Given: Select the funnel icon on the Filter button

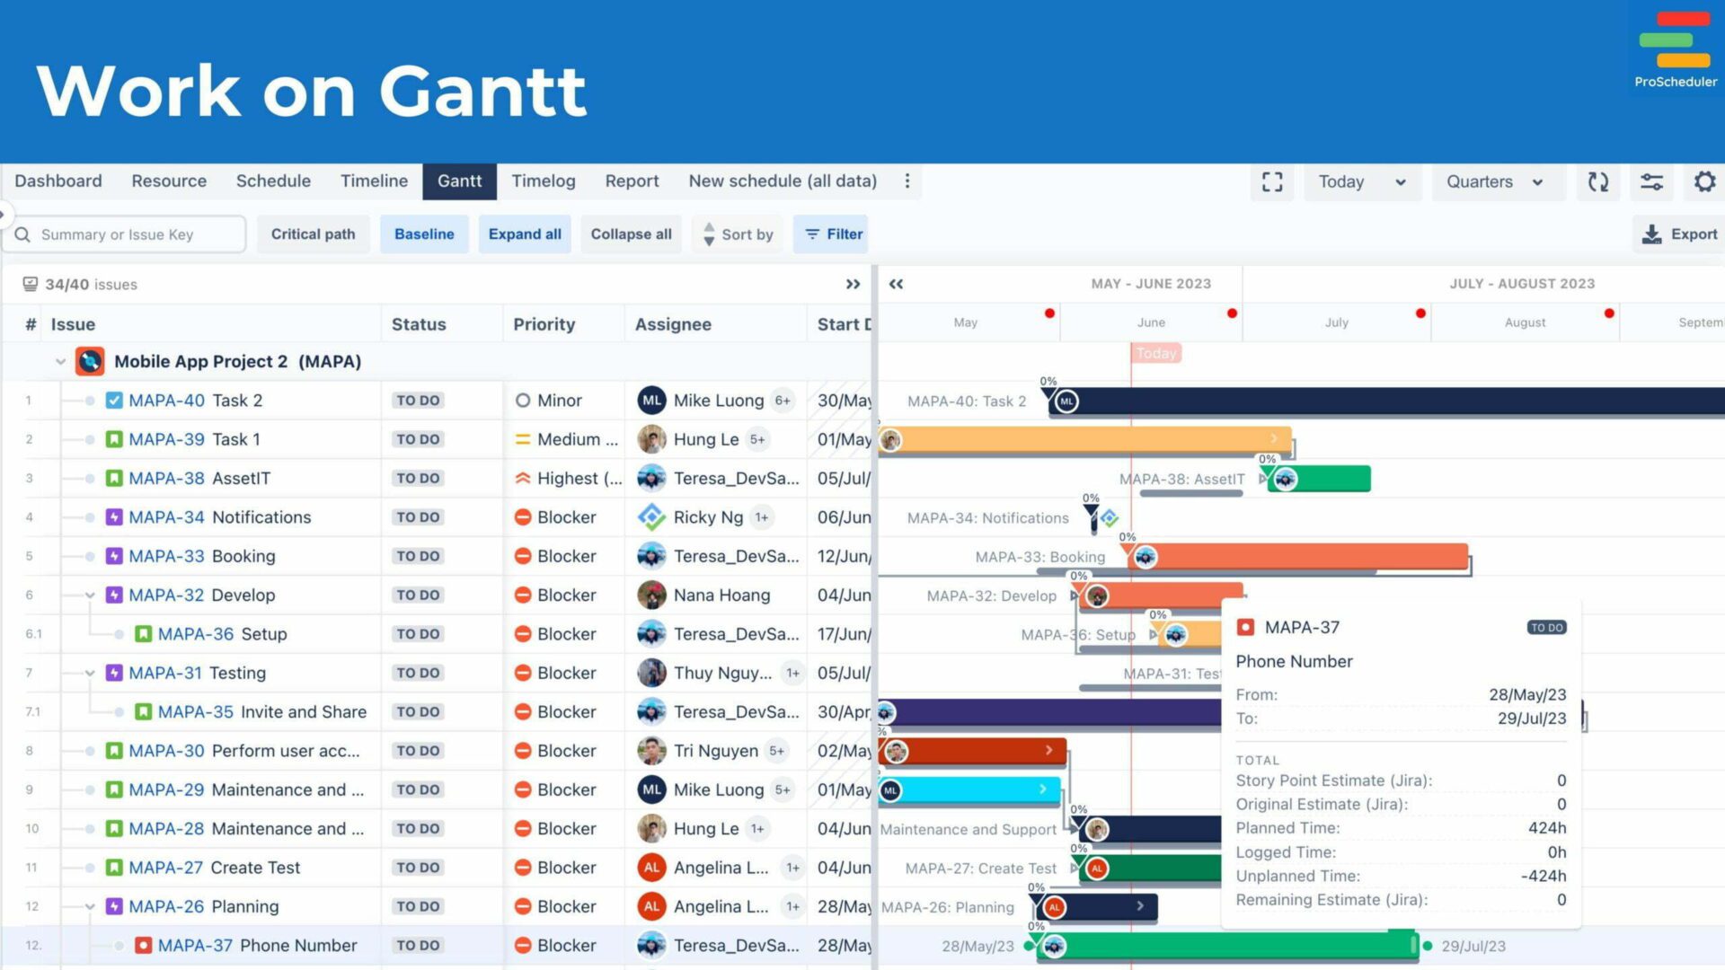Looking at the screenshot, I should 811,234.
